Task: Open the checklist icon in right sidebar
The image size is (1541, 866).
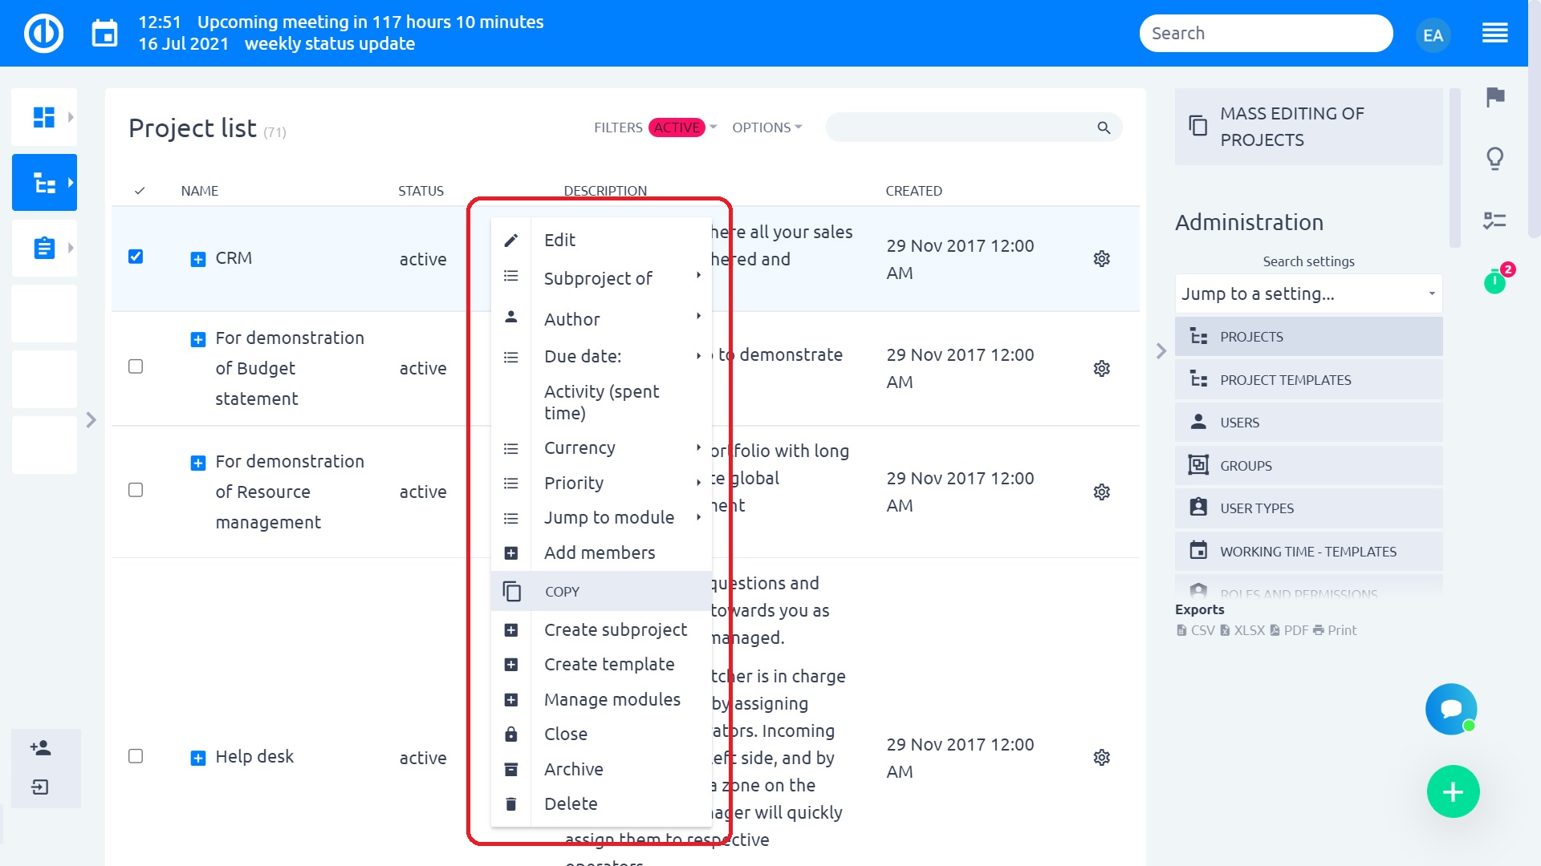Action: click(1494, 221)
